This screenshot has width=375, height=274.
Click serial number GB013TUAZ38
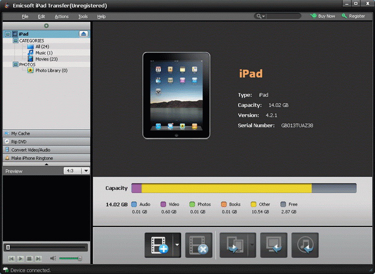point(297,125)
